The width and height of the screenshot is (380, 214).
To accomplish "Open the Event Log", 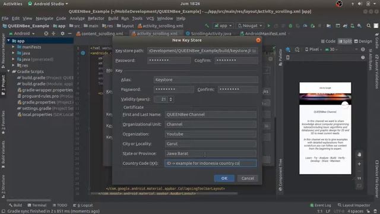I will 321,205.
